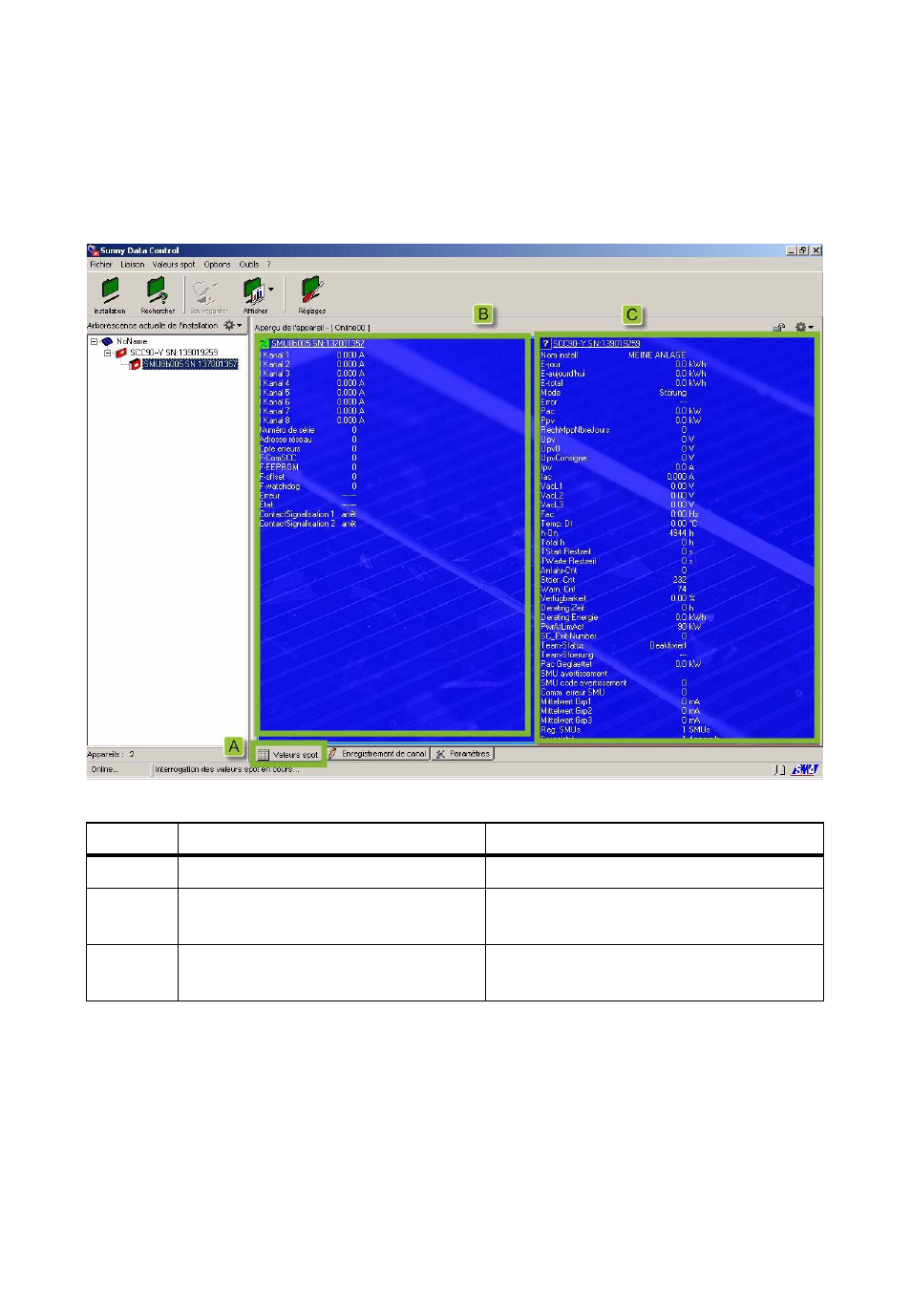Click the 'ContactSignalisation 1' row
Viewport: 911px width, 1291px height.
point(308,514)
